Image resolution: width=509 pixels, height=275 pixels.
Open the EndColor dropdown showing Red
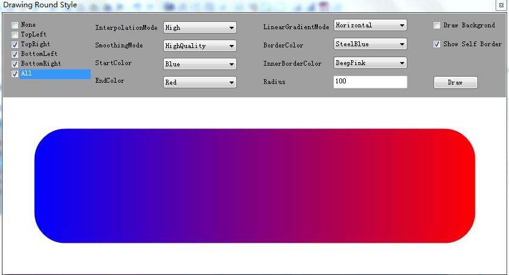[200, 82]
